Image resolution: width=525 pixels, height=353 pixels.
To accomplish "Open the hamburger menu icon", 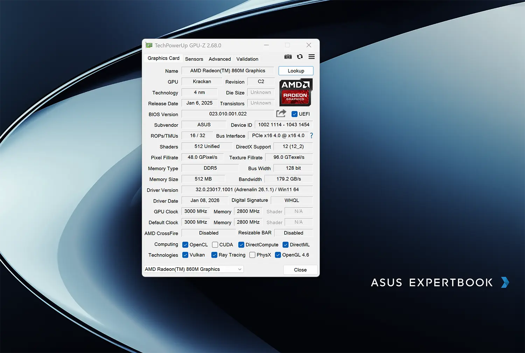I will coord(311,57).
